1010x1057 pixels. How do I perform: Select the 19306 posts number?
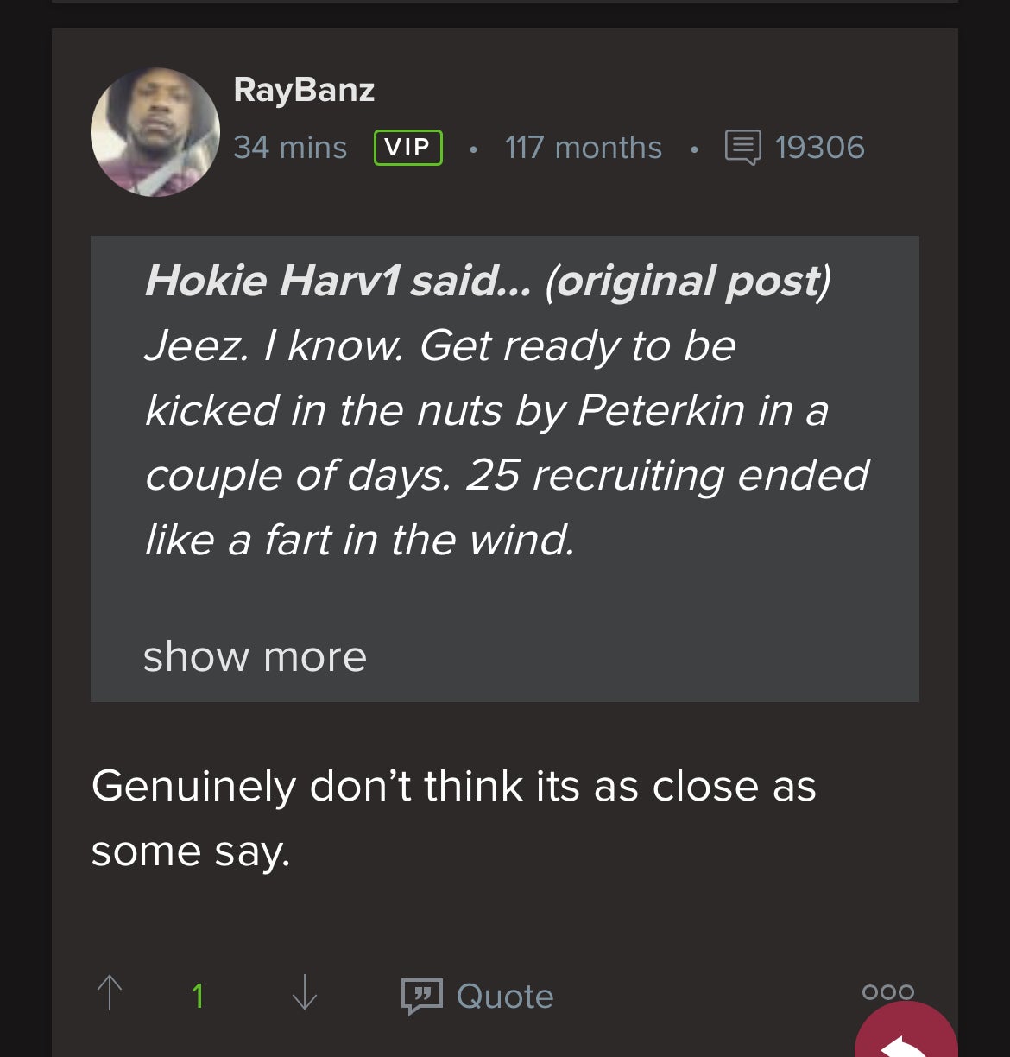(819, 148)
